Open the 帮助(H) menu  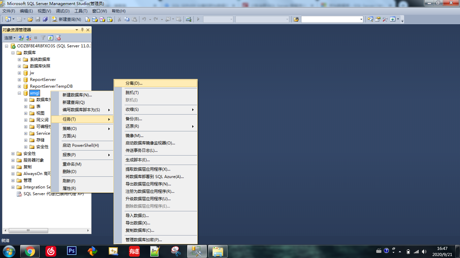[119, 11]
